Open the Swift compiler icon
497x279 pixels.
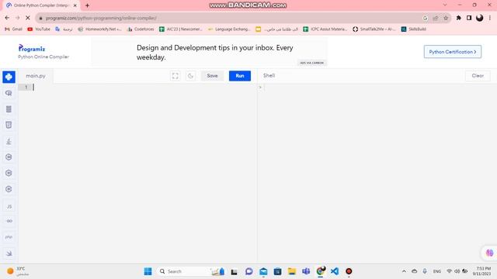pos(9,253)
